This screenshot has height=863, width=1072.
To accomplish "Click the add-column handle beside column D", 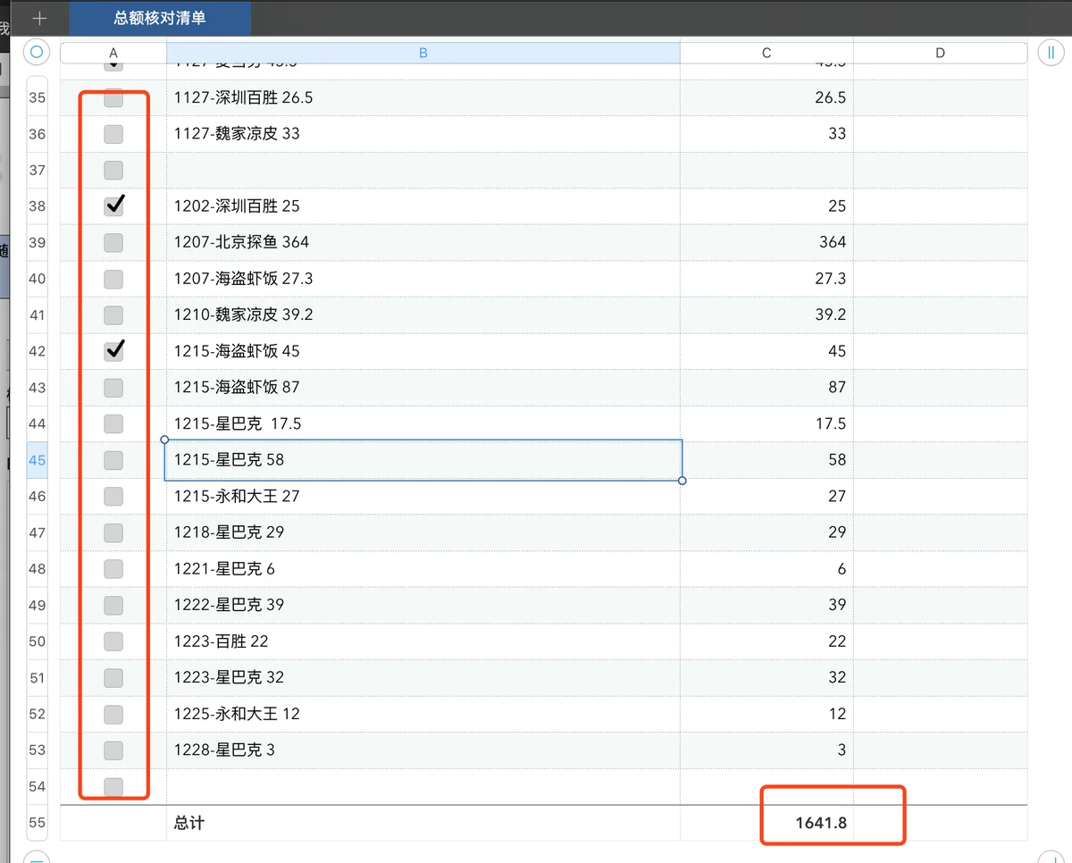I will (1051, 53).
